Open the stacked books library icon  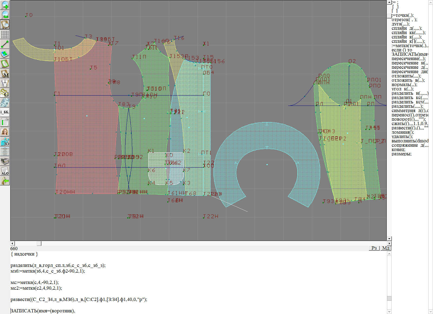pos(5,161)
